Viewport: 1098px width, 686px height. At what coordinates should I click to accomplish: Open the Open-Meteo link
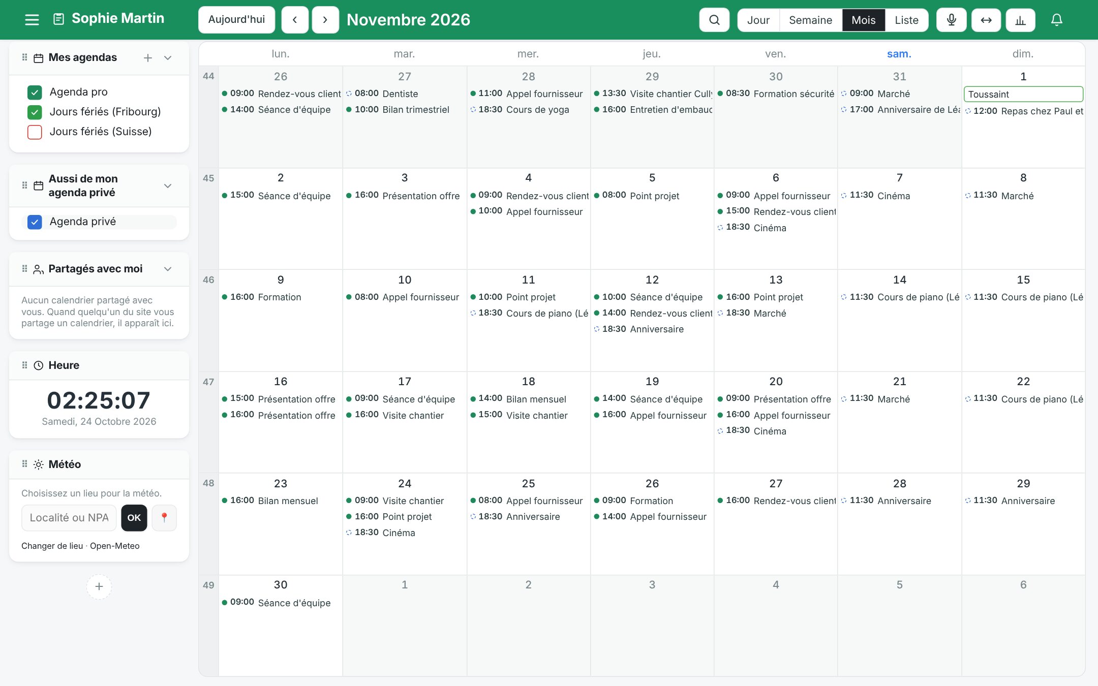(x=115, y=546)
